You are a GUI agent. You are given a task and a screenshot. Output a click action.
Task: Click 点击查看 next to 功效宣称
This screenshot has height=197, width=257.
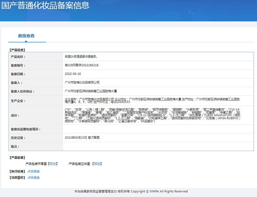tap(34, 177)
